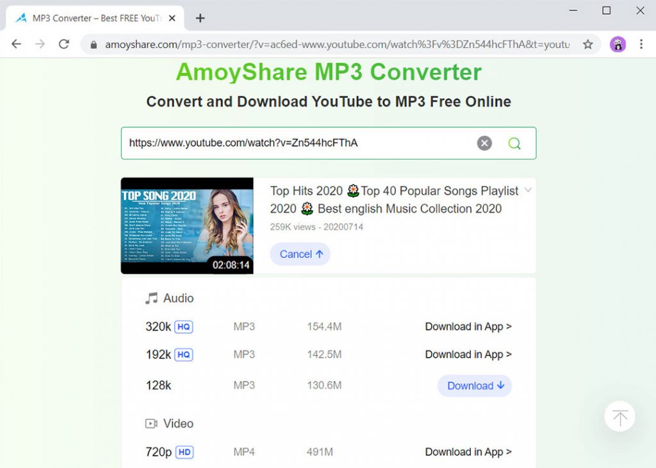This screenshot has height=468, width=656.
Task: Click Download in App for 192k MP3
Action: click(x=468, y=355)
